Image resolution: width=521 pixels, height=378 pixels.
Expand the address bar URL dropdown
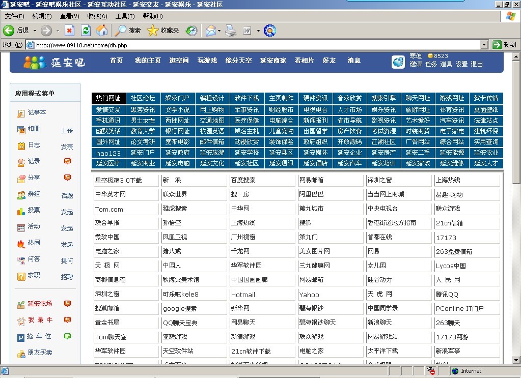click(x=484, y=45)
